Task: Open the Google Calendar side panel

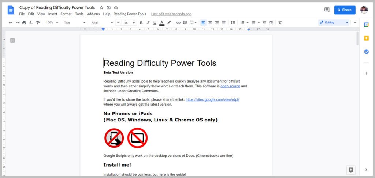Action: pyautogui.click(x=366, y=24)
